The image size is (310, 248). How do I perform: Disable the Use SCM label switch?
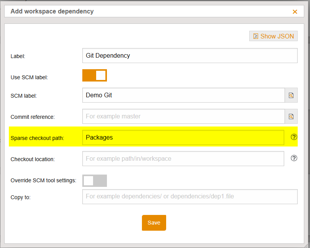pos(94,75)
